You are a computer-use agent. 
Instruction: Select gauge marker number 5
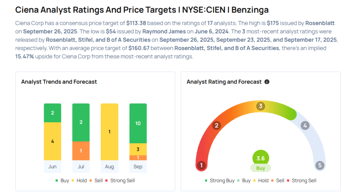point(319,165)
